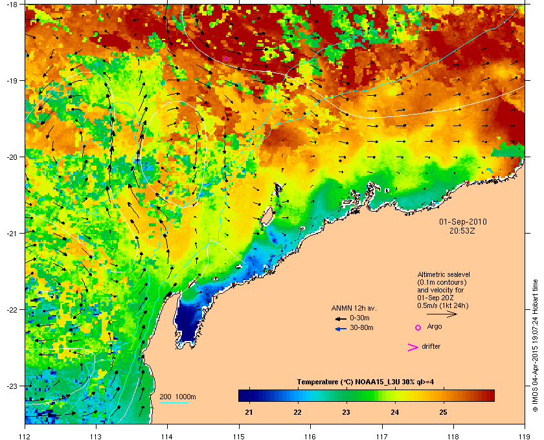
Task: Click latitude tick label -19
Action: tap(12, 81)
